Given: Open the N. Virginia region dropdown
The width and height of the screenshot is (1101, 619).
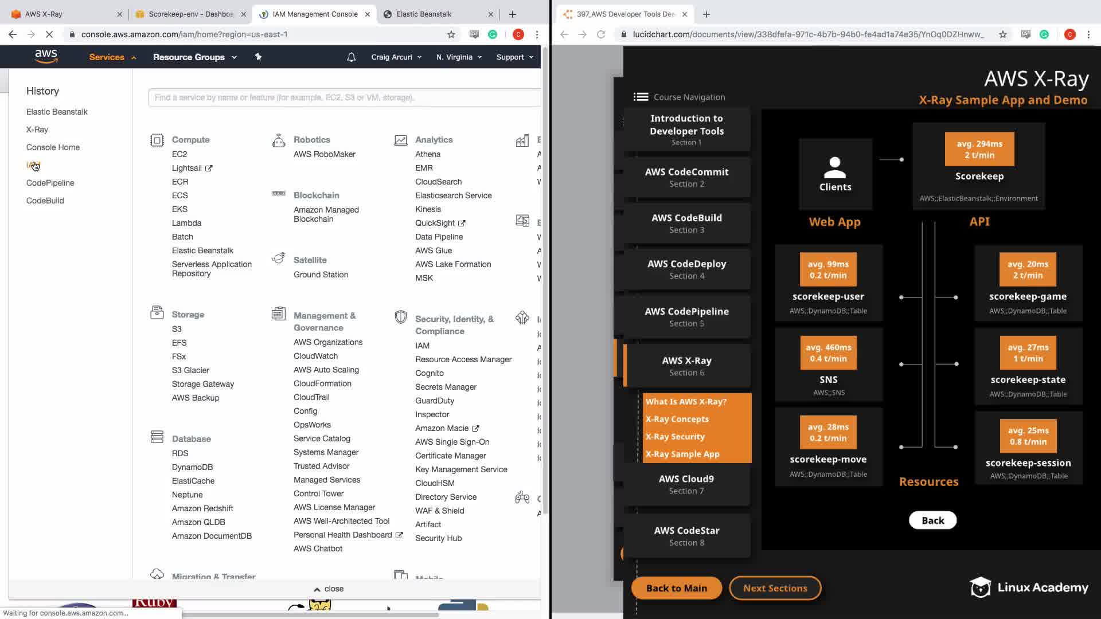Looking at the screenshot, I should pyautogui.click(x=458, y=57).
